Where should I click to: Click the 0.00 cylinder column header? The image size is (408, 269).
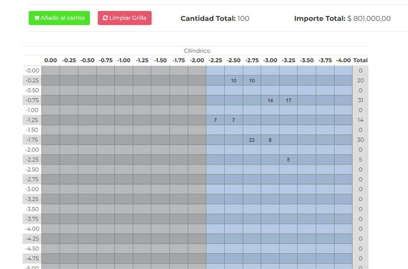point(51,60)
